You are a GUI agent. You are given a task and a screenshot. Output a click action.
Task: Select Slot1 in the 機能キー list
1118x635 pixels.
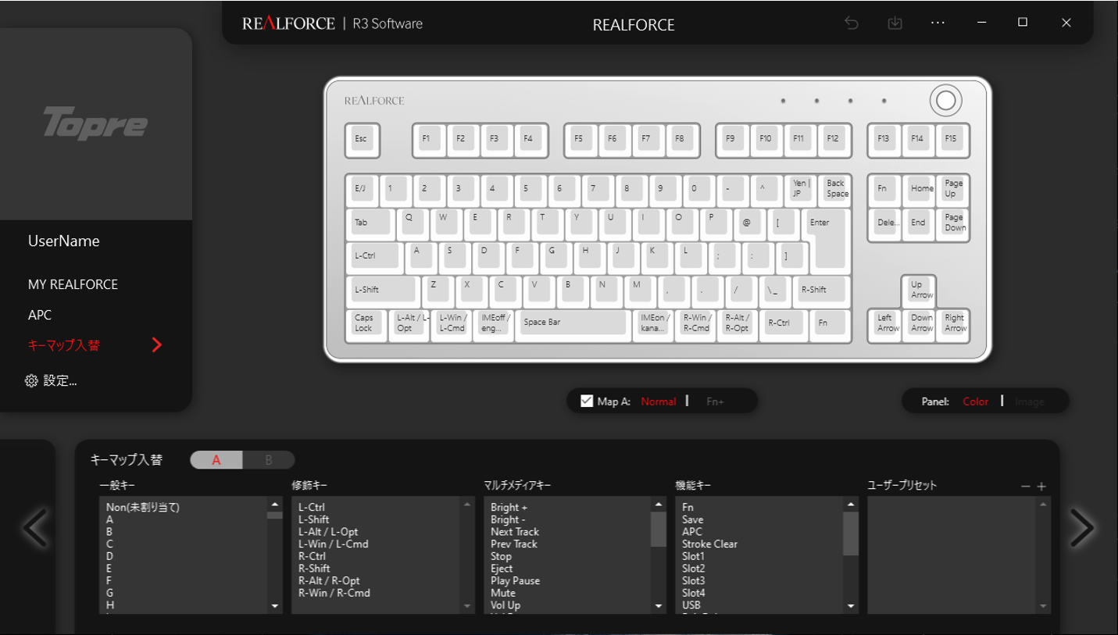point(693,556)
